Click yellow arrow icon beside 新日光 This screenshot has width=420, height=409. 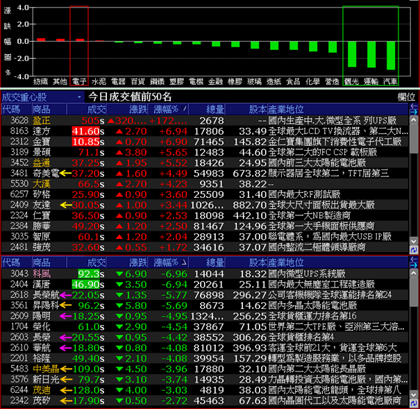tap(66, 379)
